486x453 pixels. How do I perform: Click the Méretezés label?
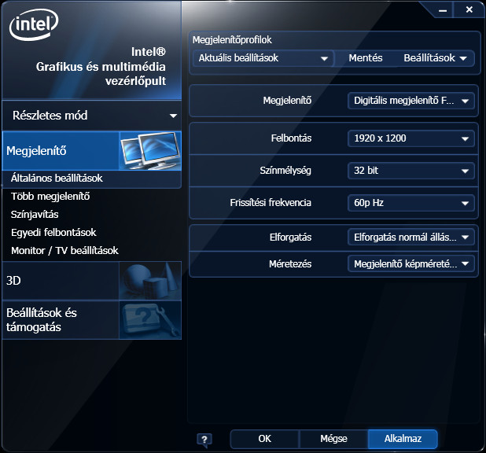[x=290, y=264]
